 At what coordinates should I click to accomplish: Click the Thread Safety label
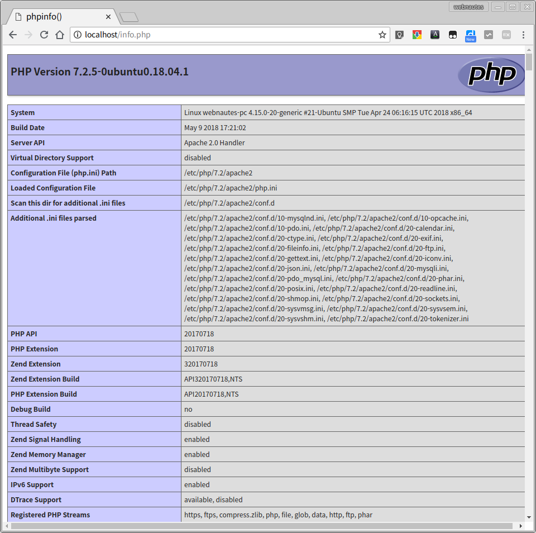(x=33, y=424)
